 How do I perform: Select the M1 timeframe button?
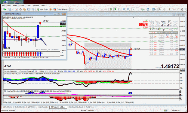(x=72, y=9)
